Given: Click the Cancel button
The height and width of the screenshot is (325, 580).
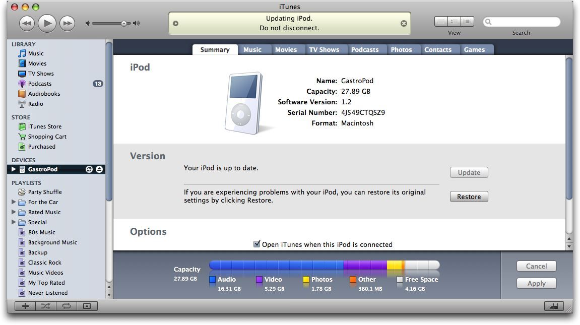Looking at the screenshot, I should 536,266.
